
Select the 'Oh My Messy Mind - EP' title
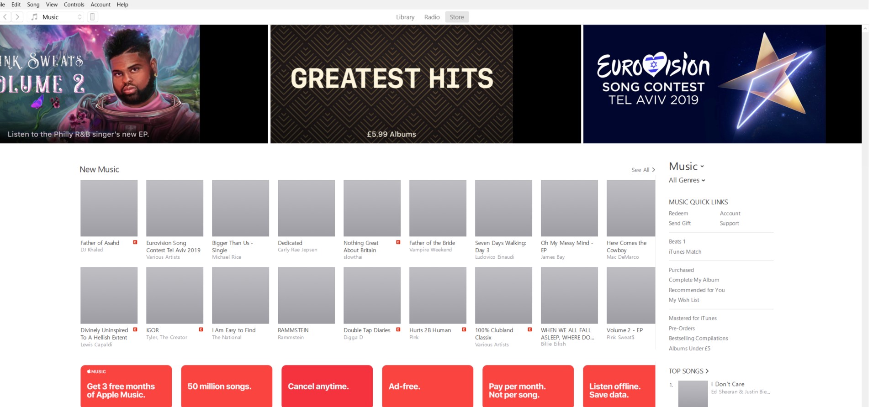(567, 247)
